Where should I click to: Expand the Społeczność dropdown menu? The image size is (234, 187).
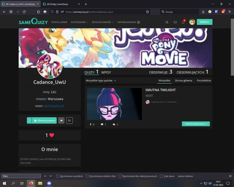(103, 22)
